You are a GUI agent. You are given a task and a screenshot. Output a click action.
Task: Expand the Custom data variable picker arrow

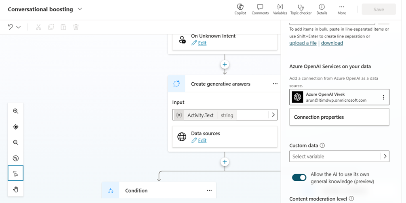[x=385, y=156]
